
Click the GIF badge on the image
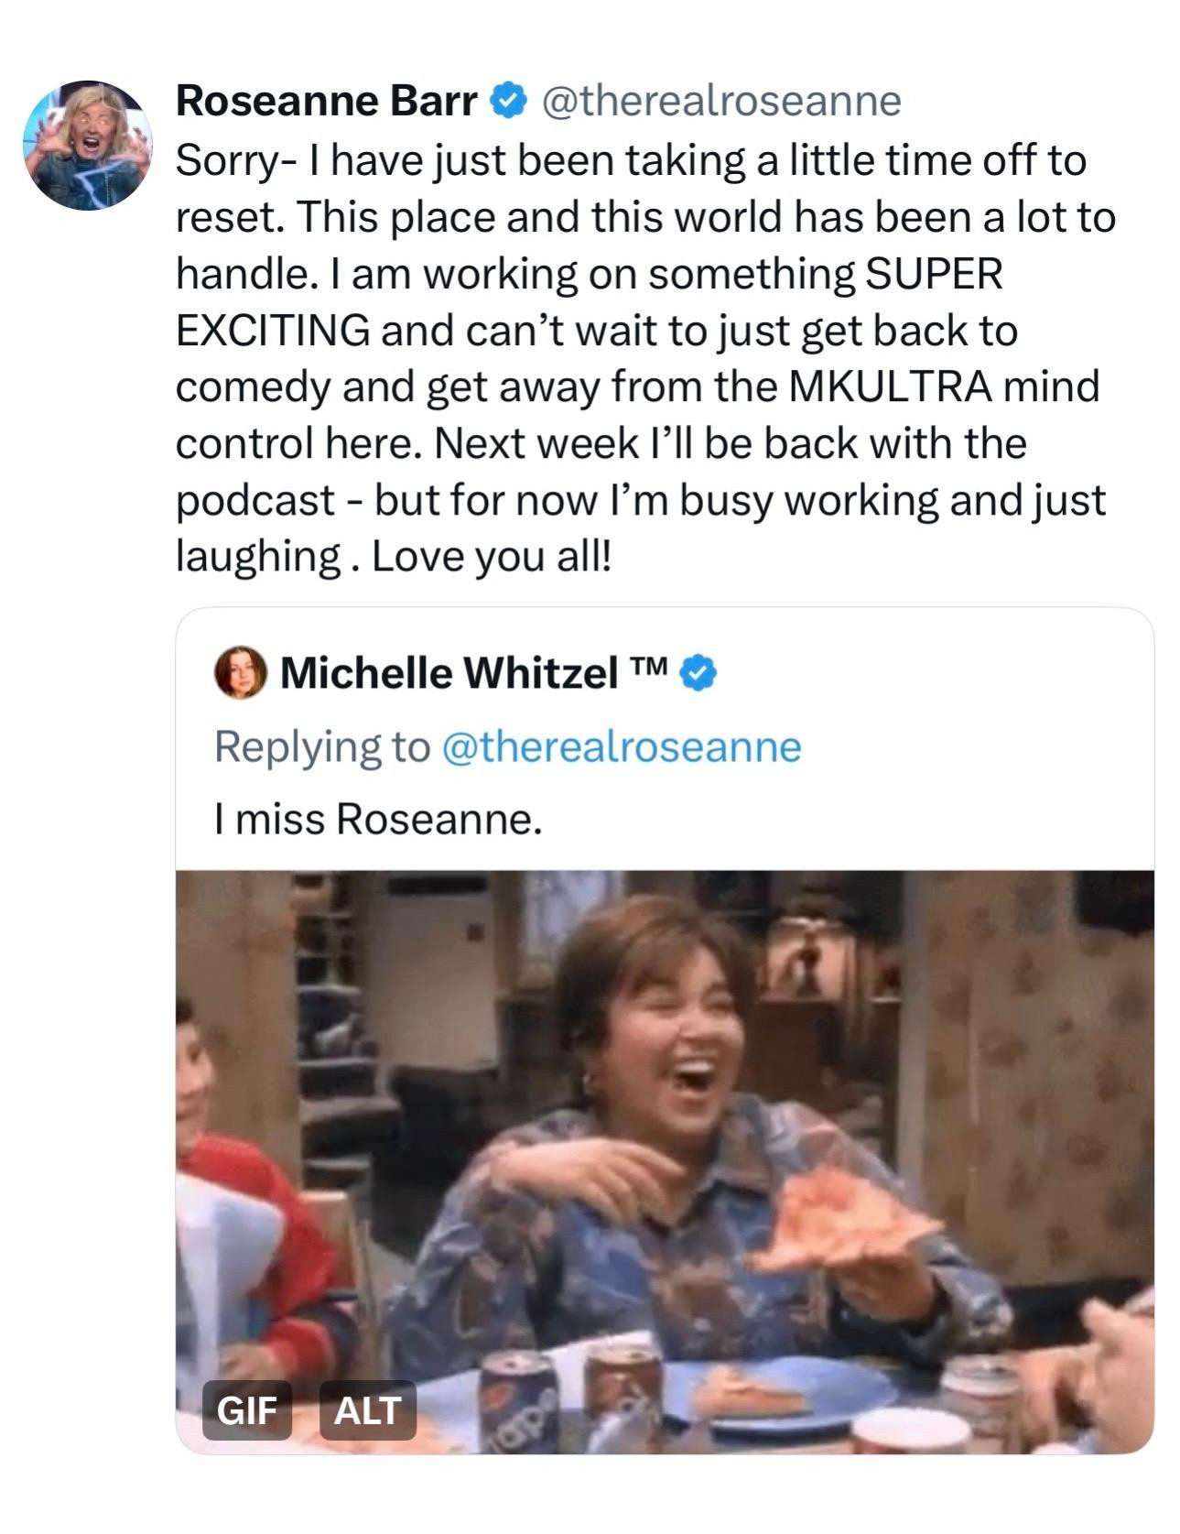tap(246, 1409)
